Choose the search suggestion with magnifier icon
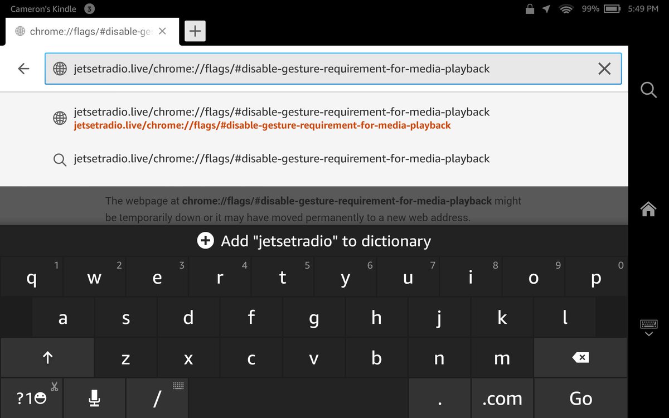The image size is (669, 418). point(314,159)
